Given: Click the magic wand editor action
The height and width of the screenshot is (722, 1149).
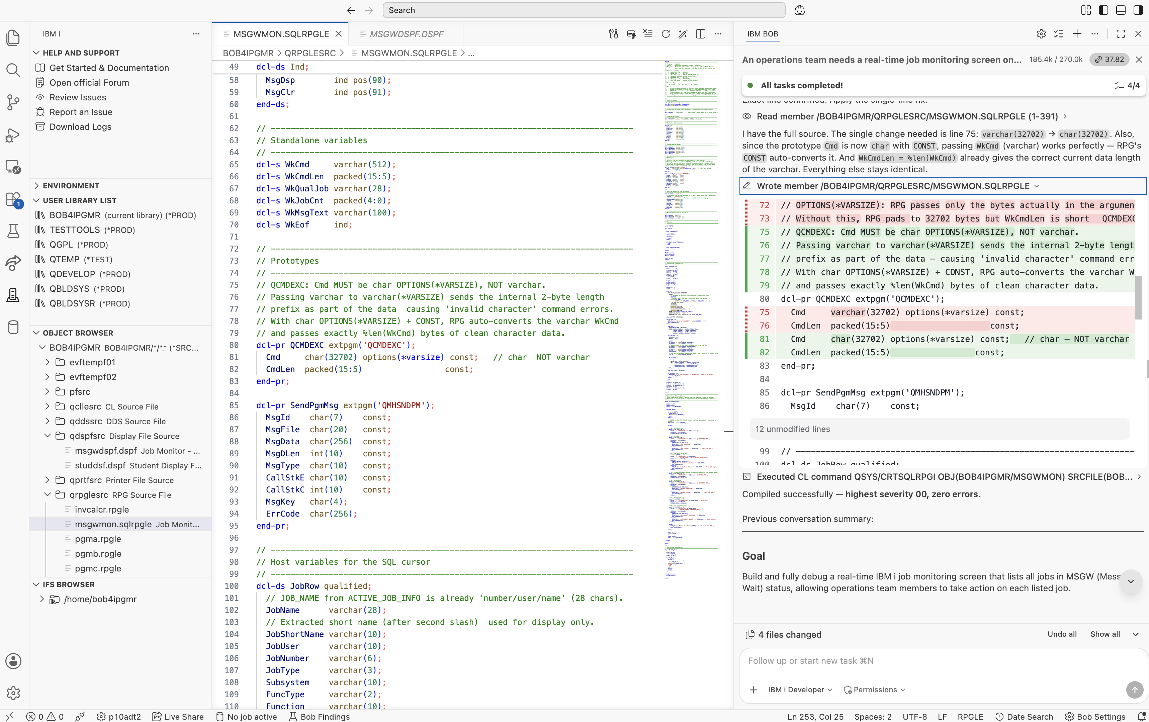Looking at the screenshot, I should (x=683, y=34).
